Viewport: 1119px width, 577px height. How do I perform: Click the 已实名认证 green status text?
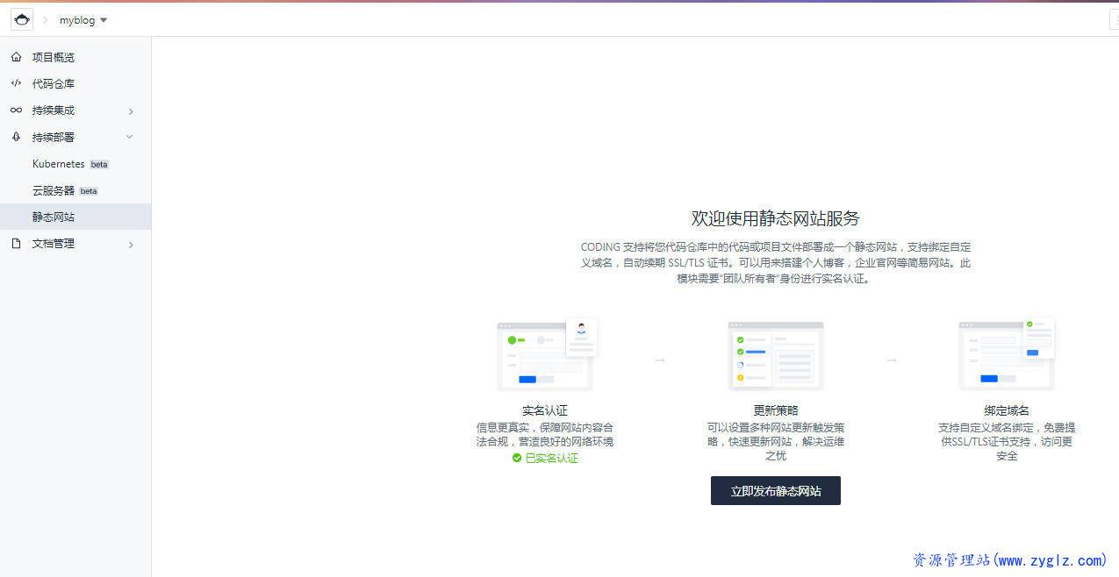(552, 458)
